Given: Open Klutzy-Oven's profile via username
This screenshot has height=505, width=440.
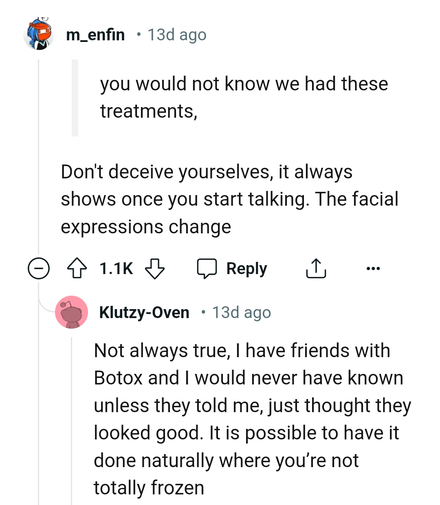Looking at the screenshot, I should tap(145, 312).
